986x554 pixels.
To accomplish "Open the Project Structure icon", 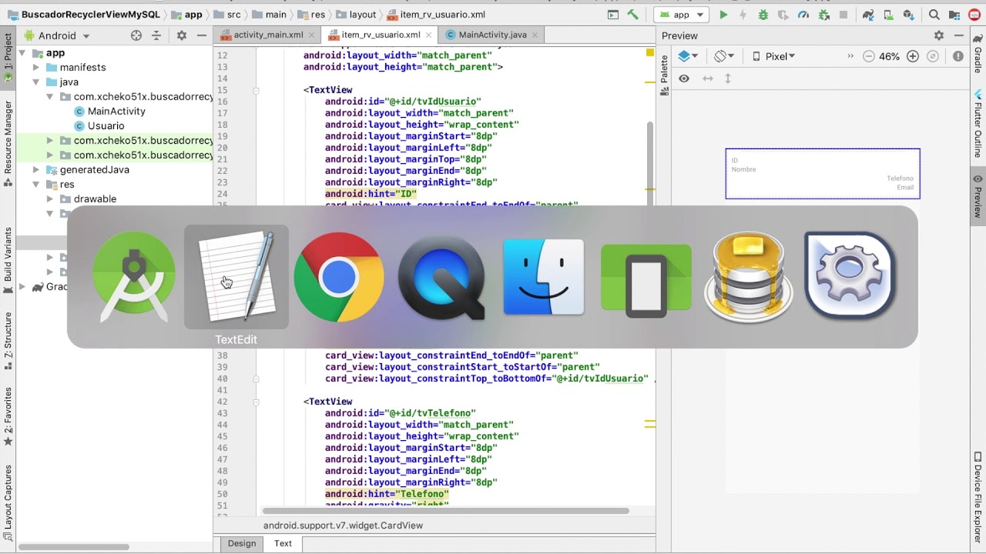I will point(954,15).
